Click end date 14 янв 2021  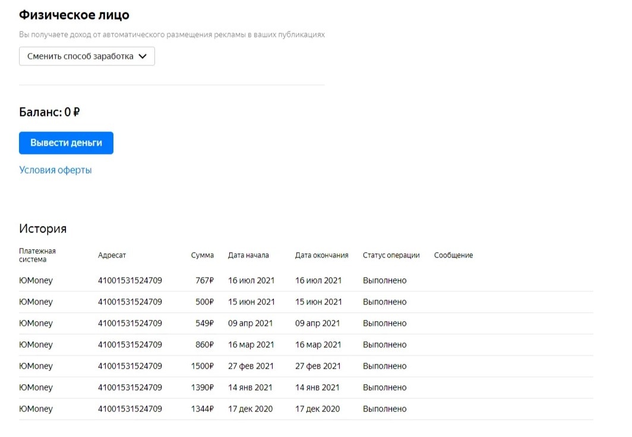click(x=317, y=388)
